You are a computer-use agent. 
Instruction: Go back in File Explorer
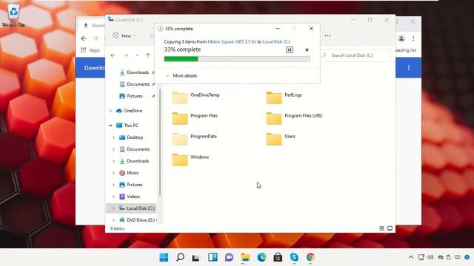click(x=113, y=55)
